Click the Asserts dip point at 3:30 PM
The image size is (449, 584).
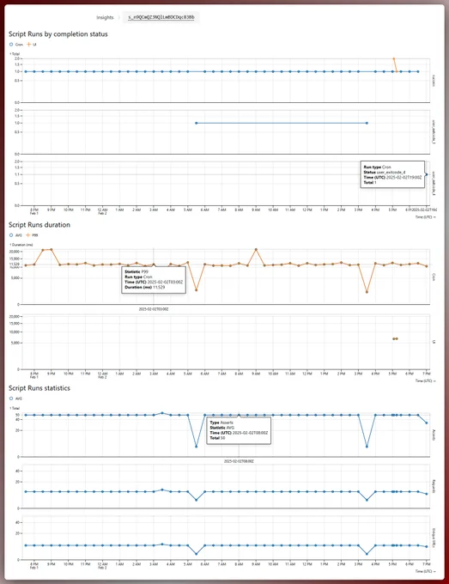click(x=367, y=447)
